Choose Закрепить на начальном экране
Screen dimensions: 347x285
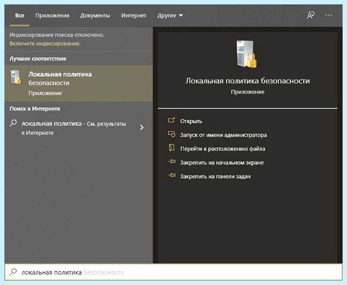coord(222,163)
